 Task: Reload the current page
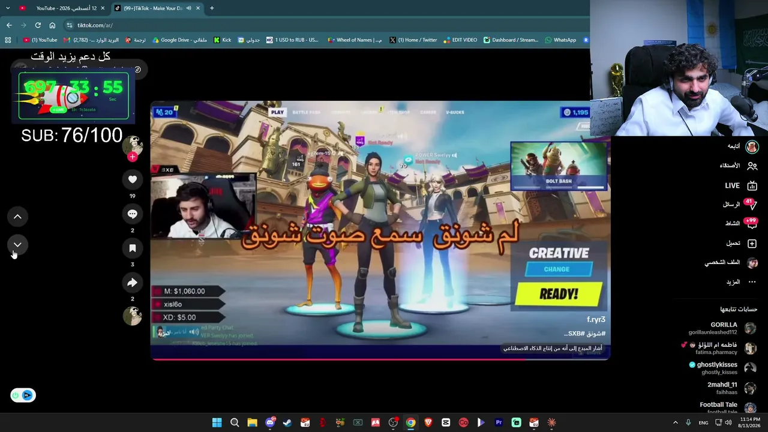[x=38, y=25]
